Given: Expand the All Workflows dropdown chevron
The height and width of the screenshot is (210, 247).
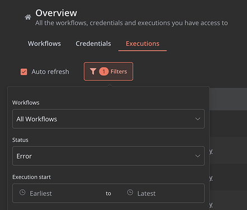Looking at the screenshot, I should (198, 119).
